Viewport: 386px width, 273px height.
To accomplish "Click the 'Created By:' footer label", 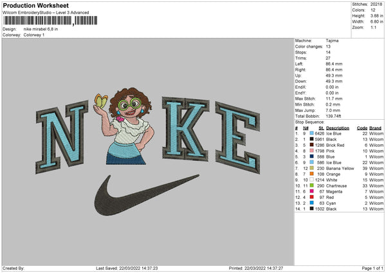I will point(14,268).
